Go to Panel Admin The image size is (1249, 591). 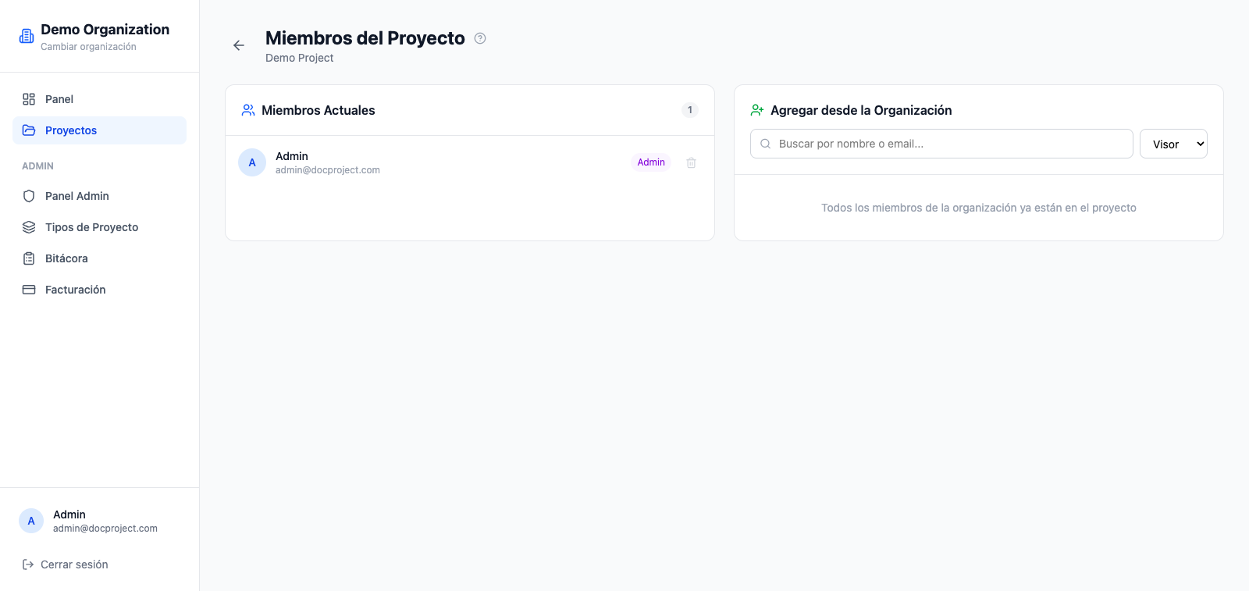click(99, 196)
